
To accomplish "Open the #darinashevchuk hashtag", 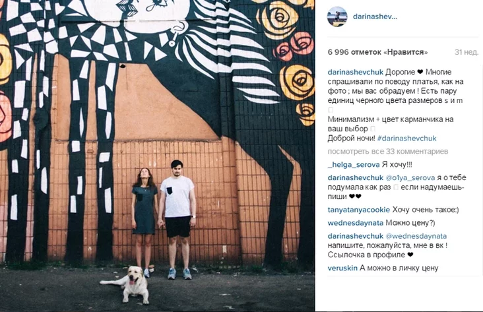I will (x=406, y=139).
